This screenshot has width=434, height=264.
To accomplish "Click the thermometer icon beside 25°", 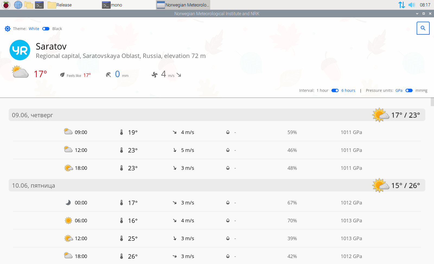I will (x=122, y=238).
